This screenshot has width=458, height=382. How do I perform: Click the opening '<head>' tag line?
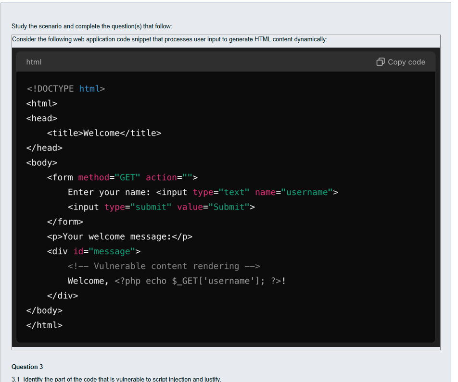tap(42, 118)
